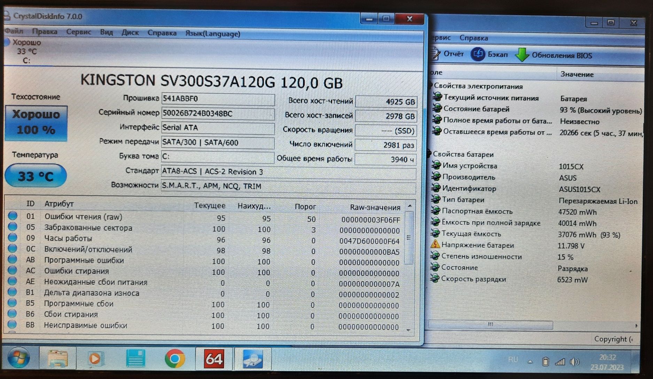Click the status dot for Сбои стирания
The width and height of the screenshot is (653, 379).
click(x=12, y=314)
